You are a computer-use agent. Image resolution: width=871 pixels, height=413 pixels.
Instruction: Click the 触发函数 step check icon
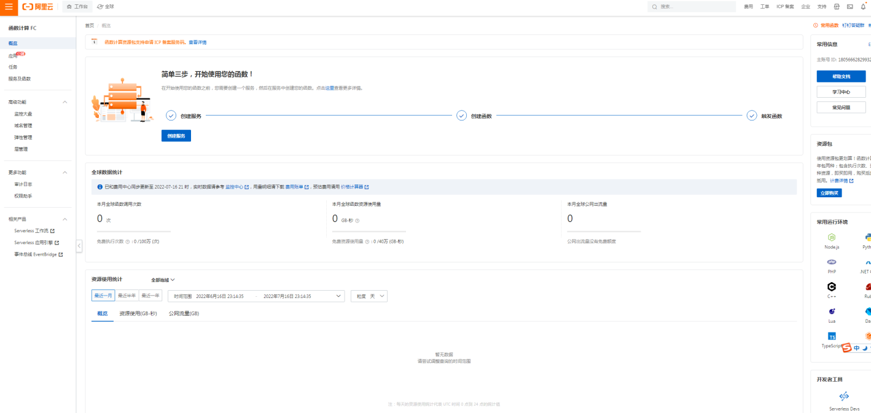pyautogui.click(x=751, y=116)
